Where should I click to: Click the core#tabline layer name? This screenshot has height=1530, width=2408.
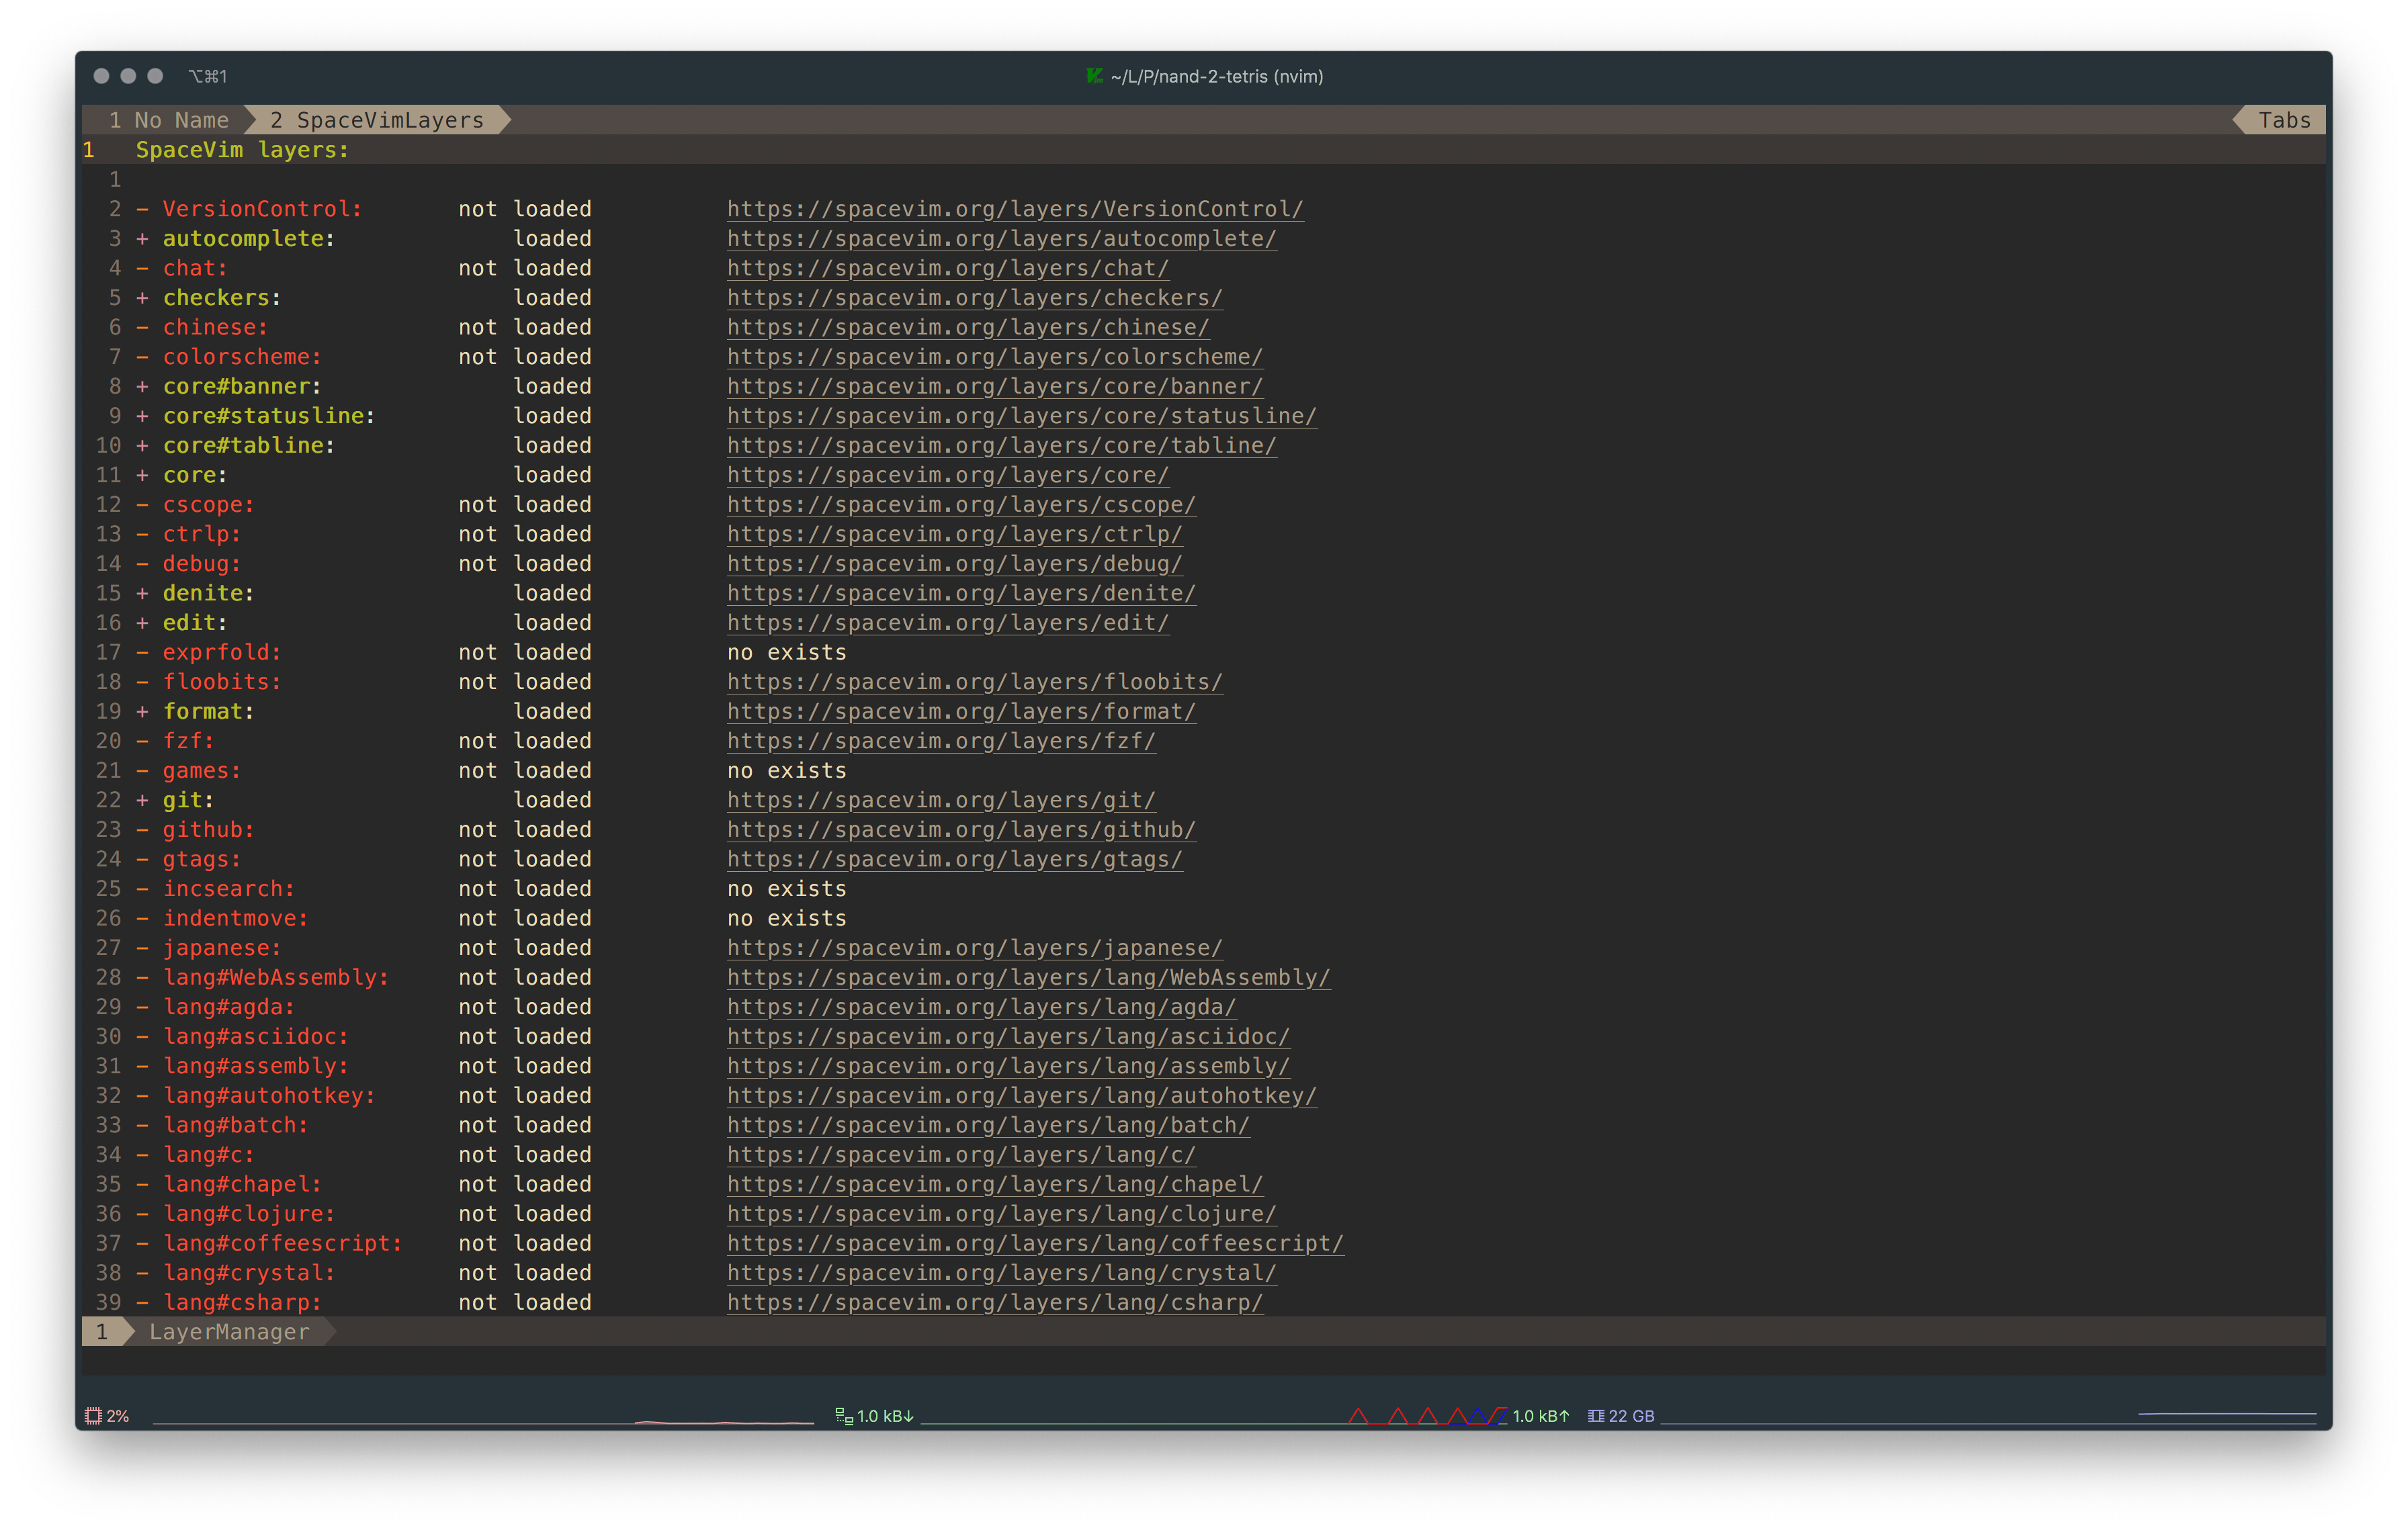(x=249, y=445)
